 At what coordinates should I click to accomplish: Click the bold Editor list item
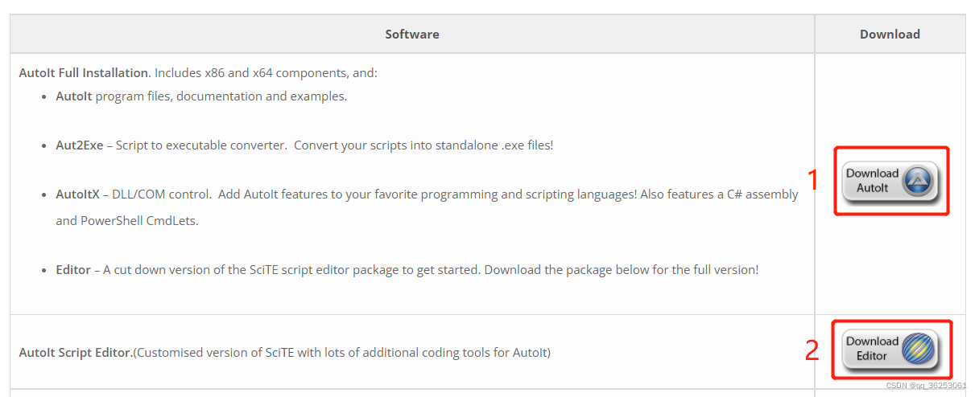(73, 270)
